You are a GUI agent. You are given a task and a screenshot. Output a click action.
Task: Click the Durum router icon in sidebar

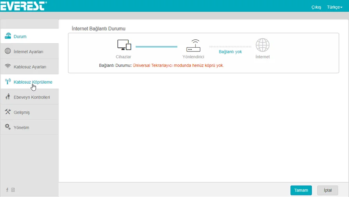(x=8, y=36)
